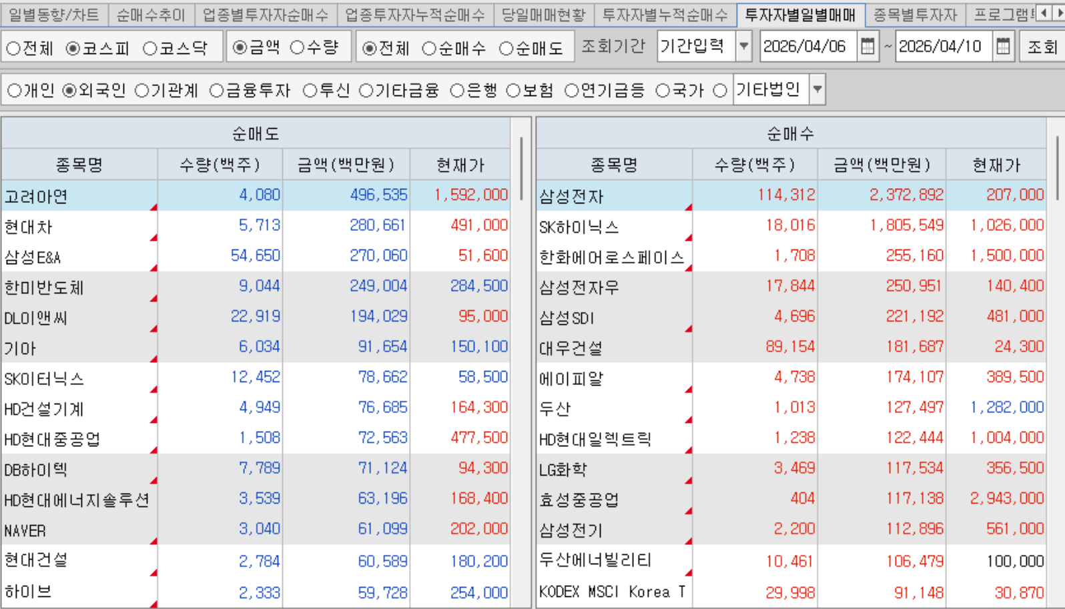1065x609 pixels.
Task: Switch to 투자자별누적순매수 tab
Action: pos(665,15)
